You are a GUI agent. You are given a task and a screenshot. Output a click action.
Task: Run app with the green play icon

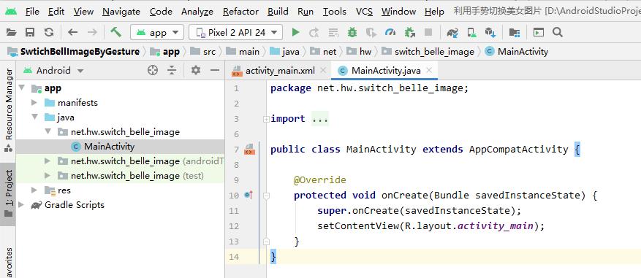[x=295, y=32]
